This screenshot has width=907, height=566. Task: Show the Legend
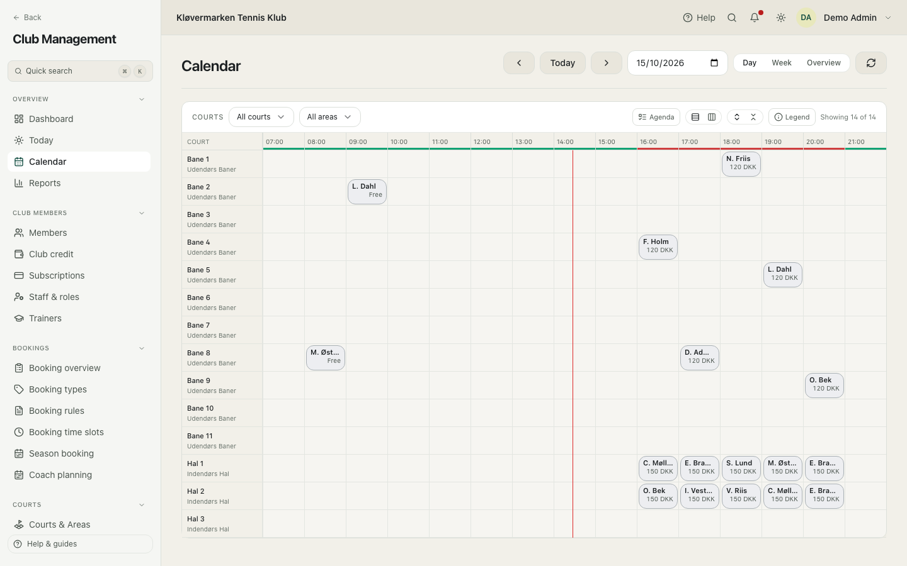(792, 117)
